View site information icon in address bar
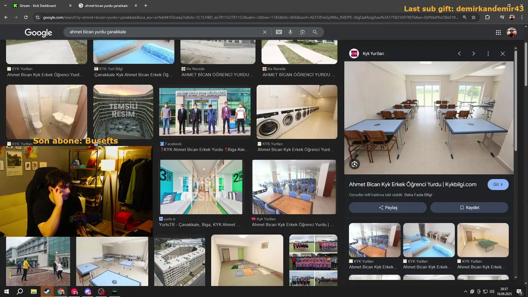 click(38, 17)
